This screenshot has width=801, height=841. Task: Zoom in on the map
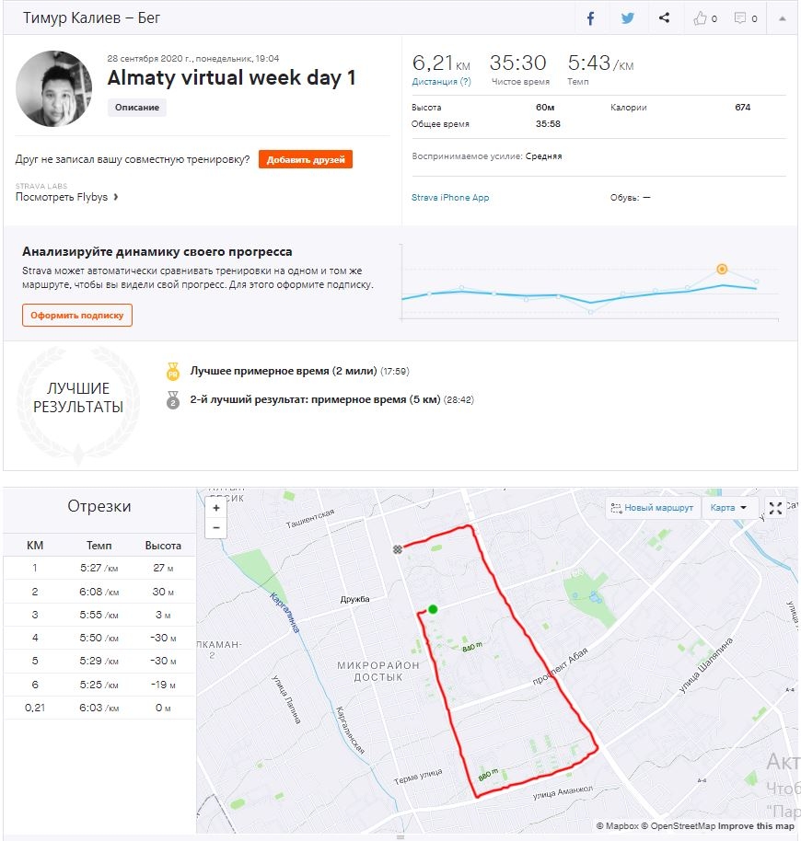point(216,508)
